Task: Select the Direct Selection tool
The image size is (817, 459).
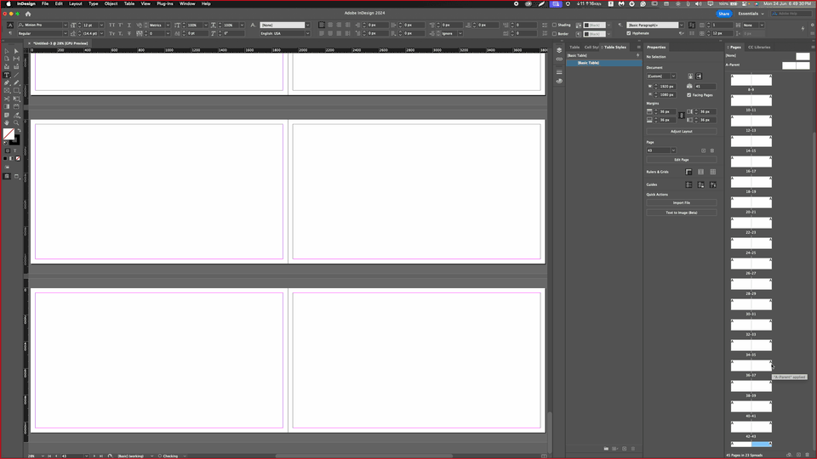Action: (16, 51)
